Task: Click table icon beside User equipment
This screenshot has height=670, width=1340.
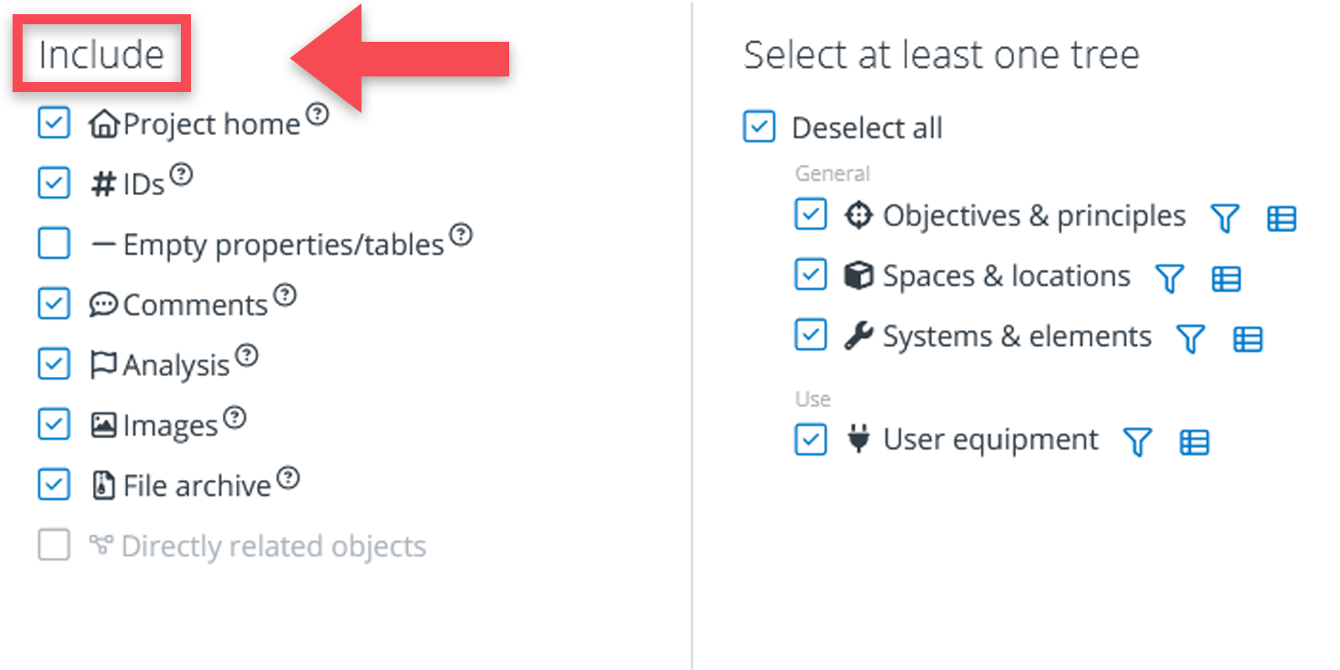Action: pos(1194,442)
